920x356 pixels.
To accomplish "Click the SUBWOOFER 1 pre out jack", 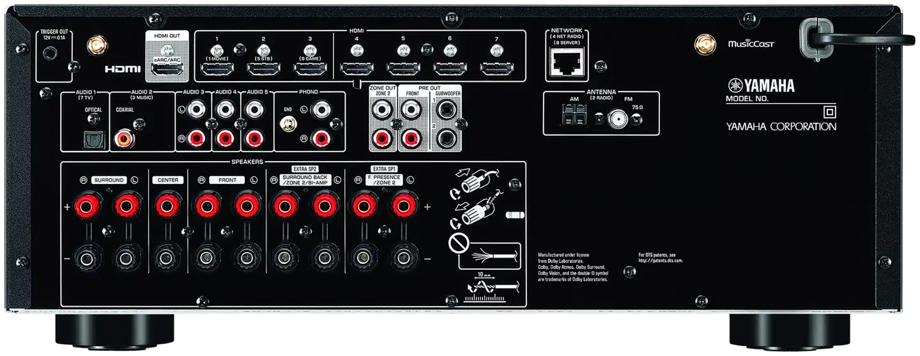I will [x=447, y=110].
